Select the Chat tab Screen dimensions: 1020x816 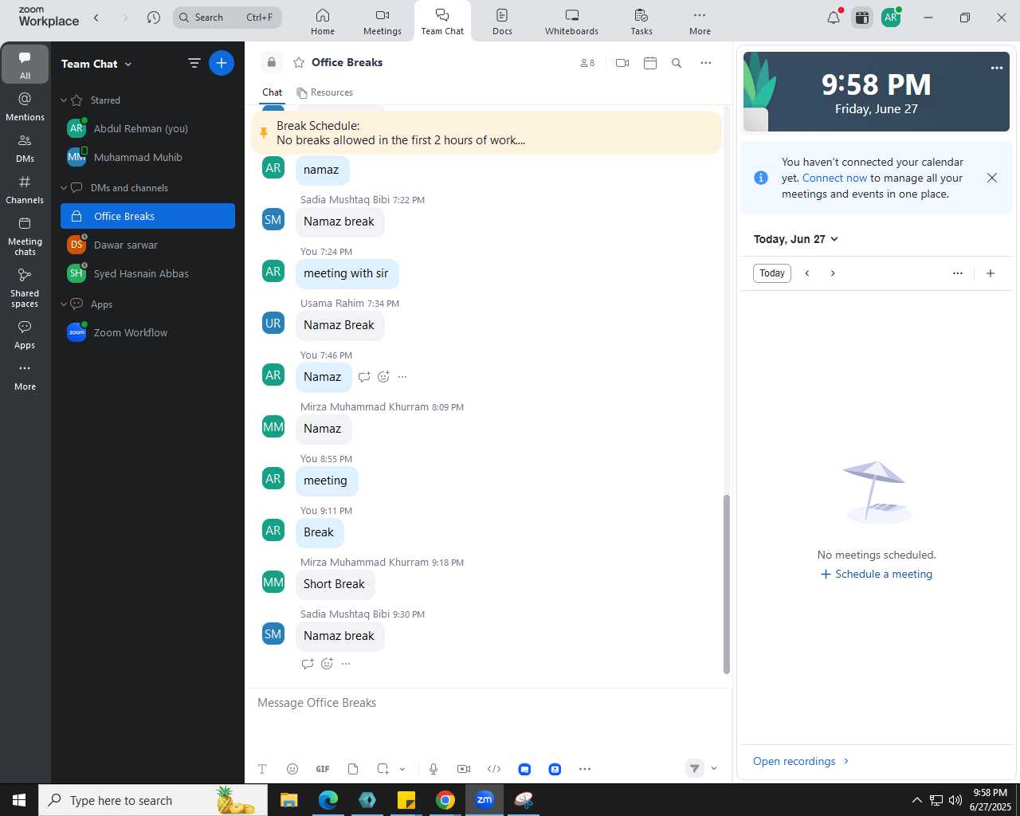[273, 92]
